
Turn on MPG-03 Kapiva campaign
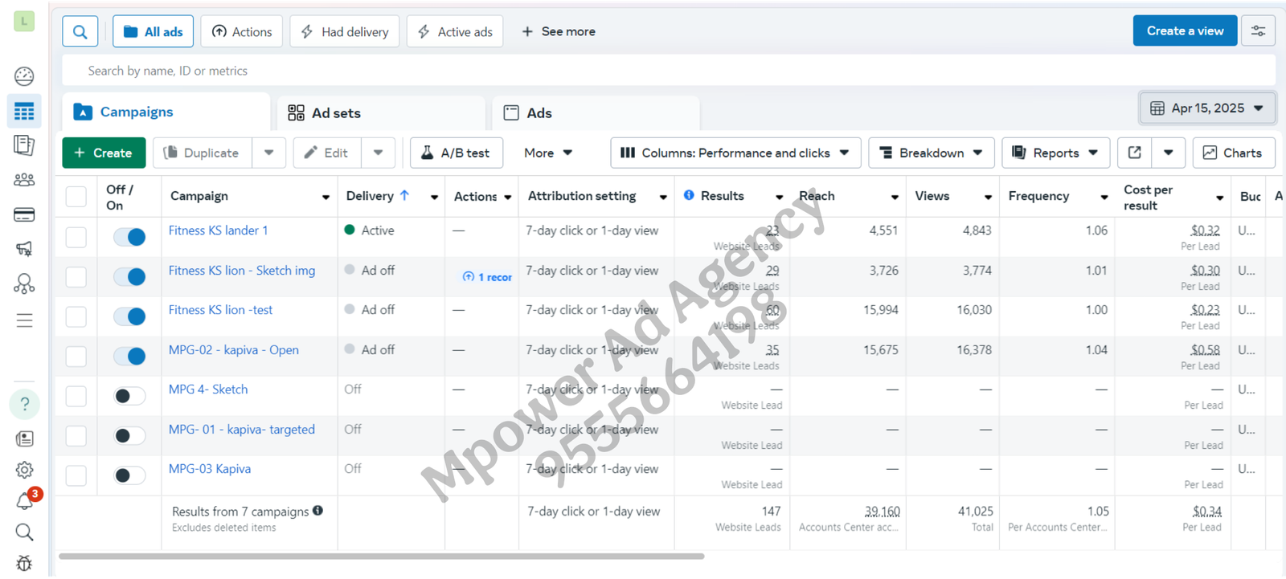coord(129,475)
